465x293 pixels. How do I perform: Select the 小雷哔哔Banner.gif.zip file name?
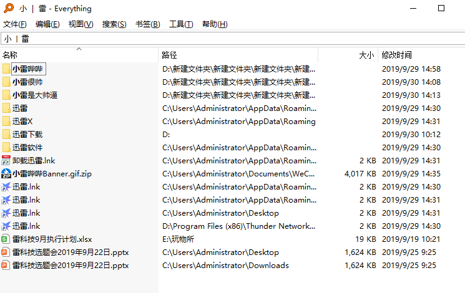[x=52, y=173]
